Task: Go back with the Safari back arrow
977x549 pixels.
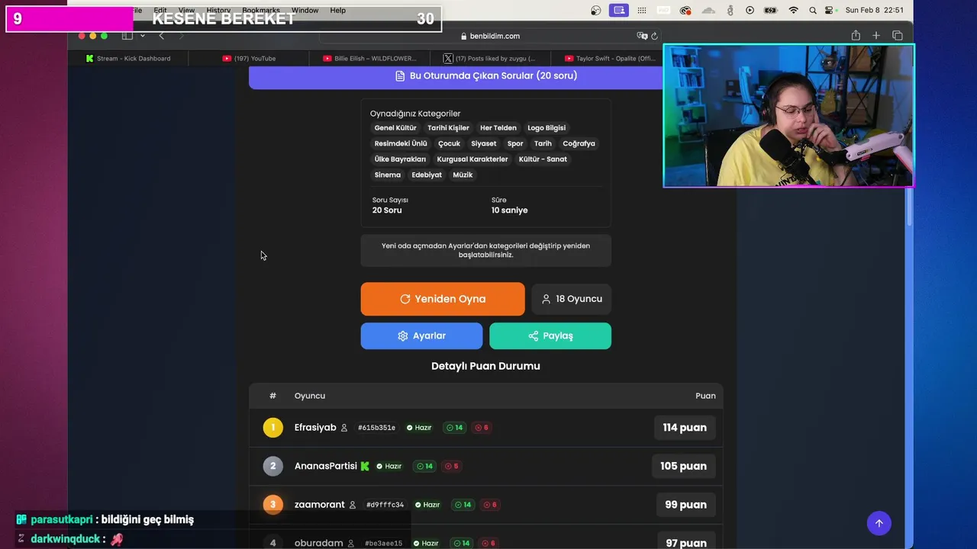Action: pyautogui.click(x=161, y=36)
